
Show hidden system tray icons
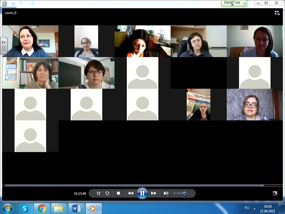tap(254, 208)
